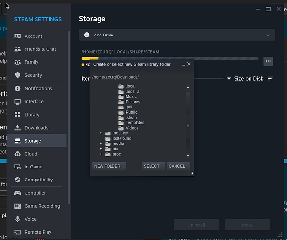Image resolution: width=287 pixels, height=240 pixels.
Task: Open Notifications icon in sidebar
Action: [x=18, y=89]
